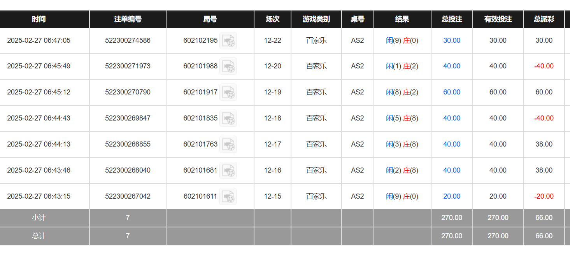Select timestamp 2025-02-27 06:43:15
The width and height of the screenshot is (570, 255).
click(39, 196)
